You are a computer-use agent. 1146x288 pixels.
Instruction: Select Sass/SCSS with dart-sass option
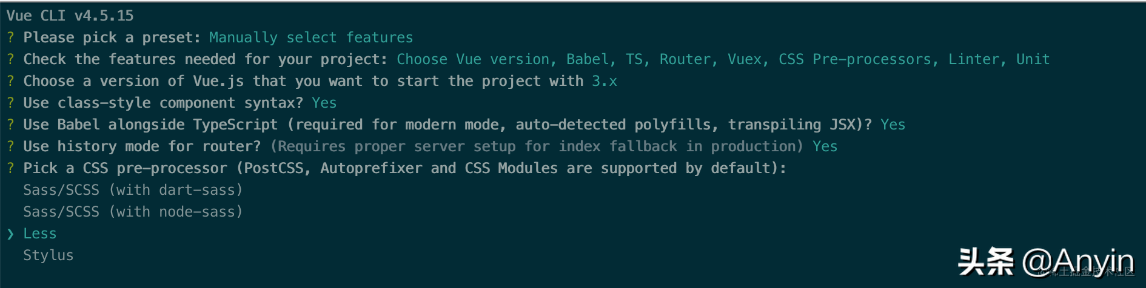click(133, 190)
